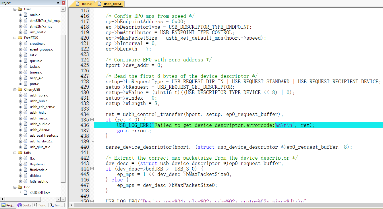The image size is (383, 209).
Task: Switch to the Func... tab
Action: (41, 205)
